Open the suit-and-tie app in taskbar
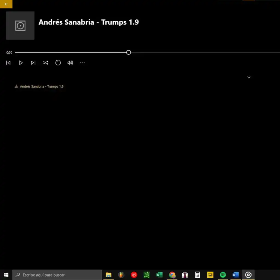 [x=185, y=275]
